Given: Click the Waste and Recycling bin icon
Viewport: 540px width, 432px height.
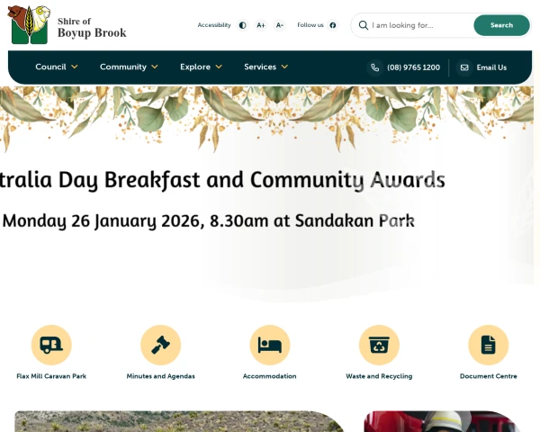Looking at the screenshot, I should point(379,345).
